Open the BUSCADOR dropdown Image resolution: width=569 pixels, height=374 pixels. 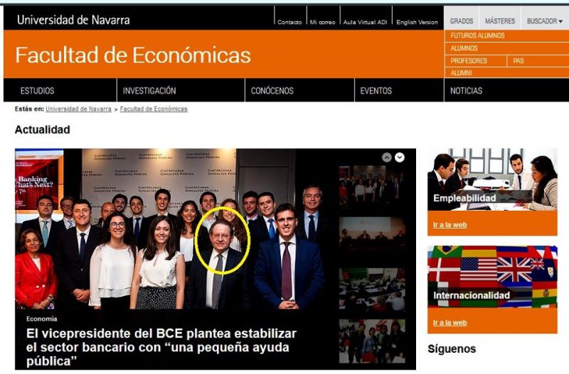pos(545,21)
